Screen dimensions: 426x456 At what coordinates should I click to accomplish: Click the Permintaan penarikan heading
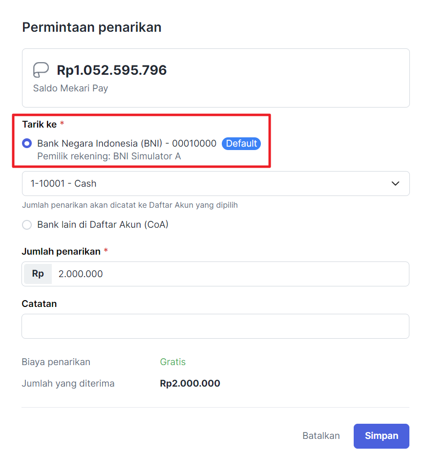tap(92, 27)
